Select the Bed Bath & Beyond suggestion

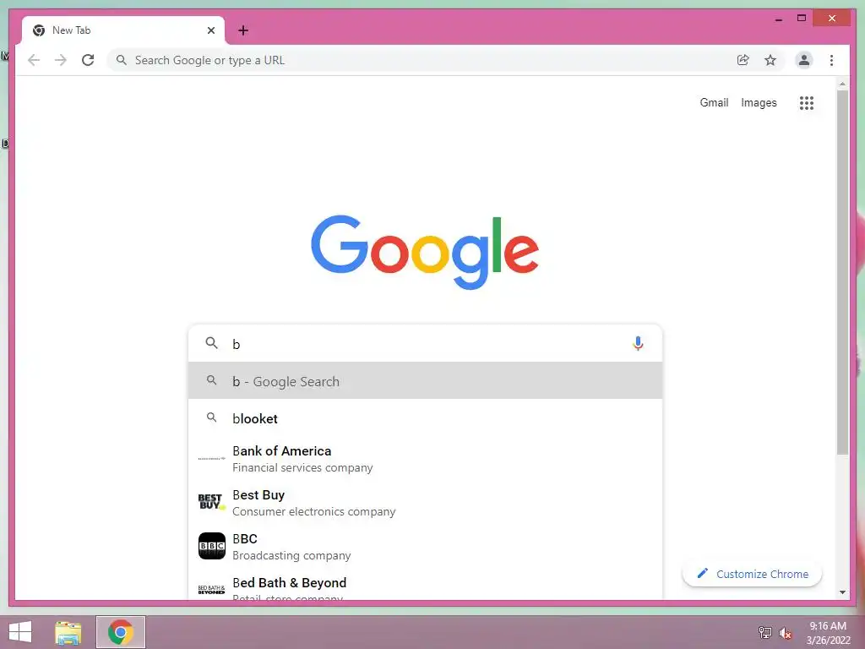[x=426, y=585]
